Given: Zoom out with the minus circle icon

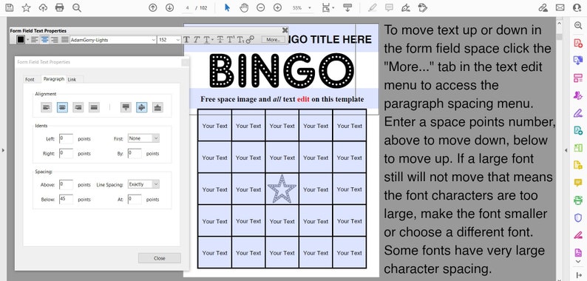Looking at the screenshot, I should click(261, 7).
